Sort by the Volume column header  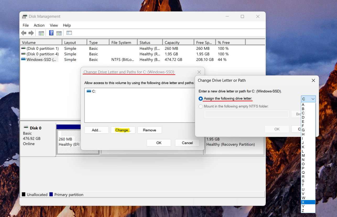[x=41, y=42]
